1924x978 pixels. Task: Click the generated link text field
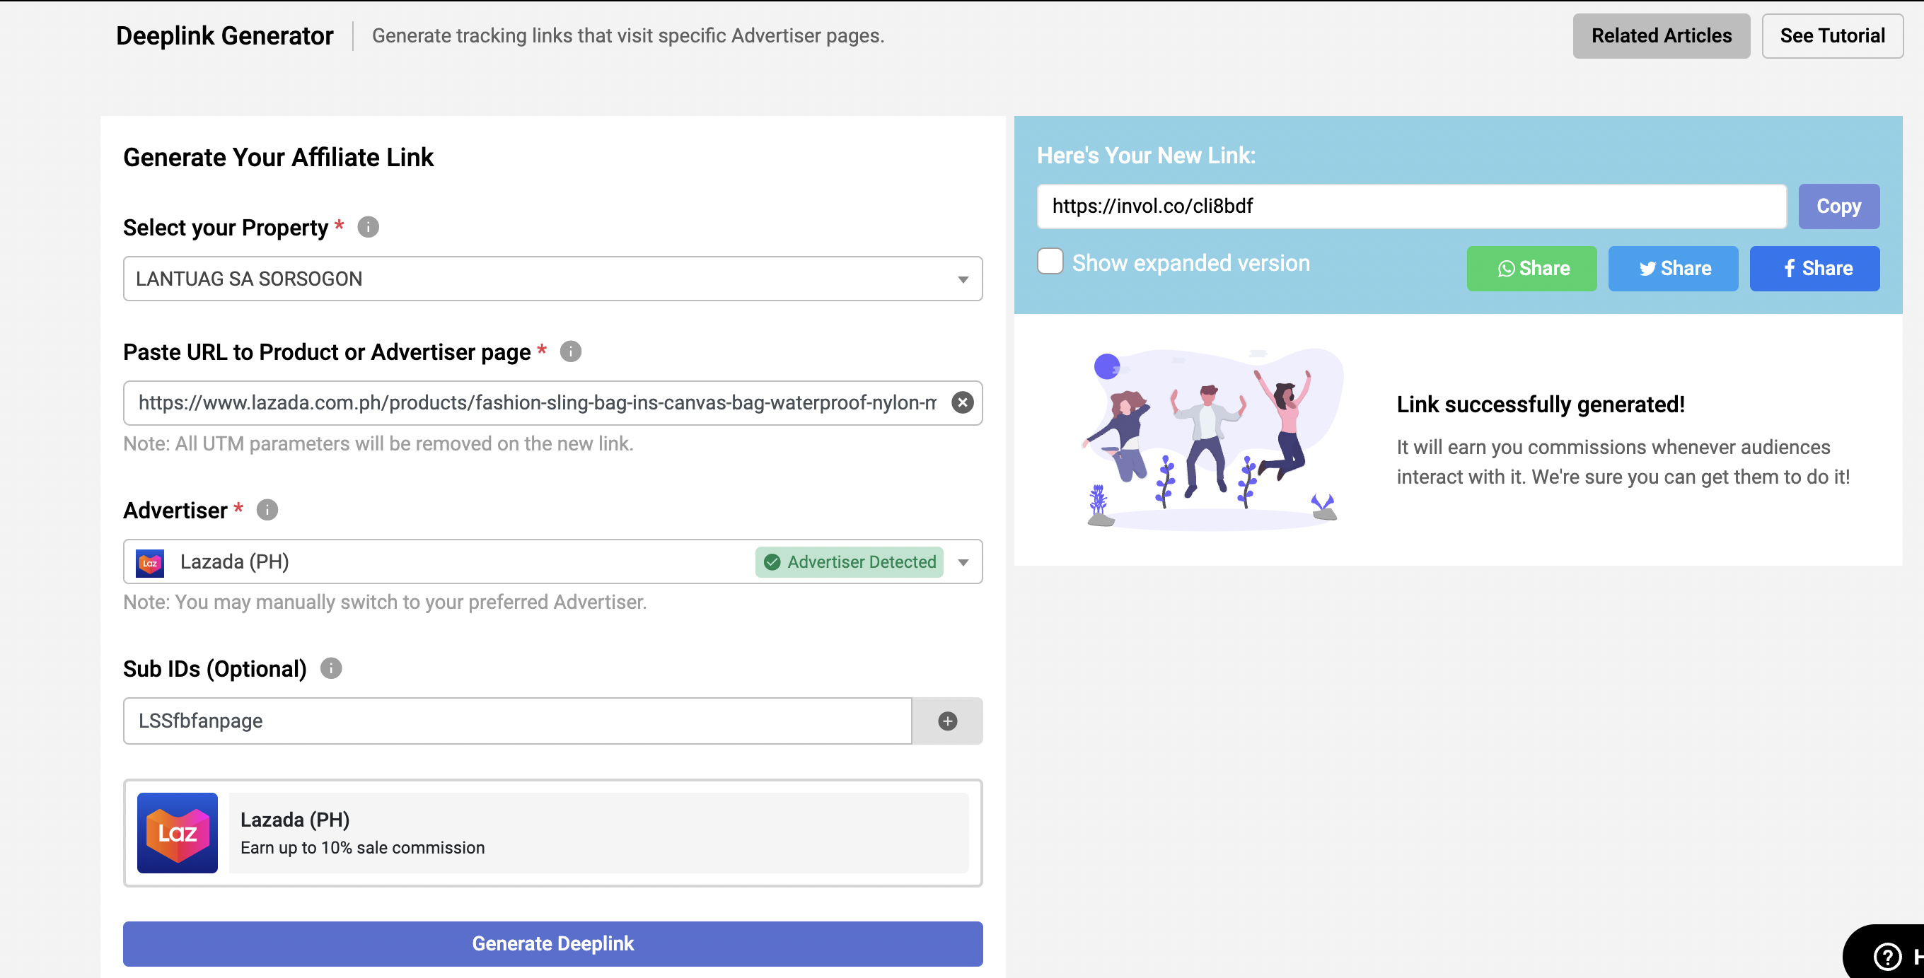click(x=1410, y=206)
